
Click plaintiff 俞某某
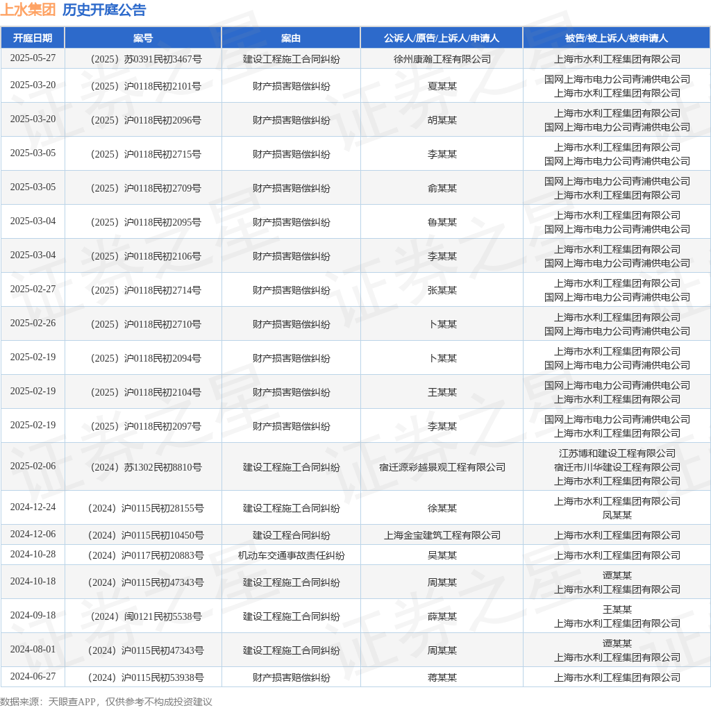point(442,188)
